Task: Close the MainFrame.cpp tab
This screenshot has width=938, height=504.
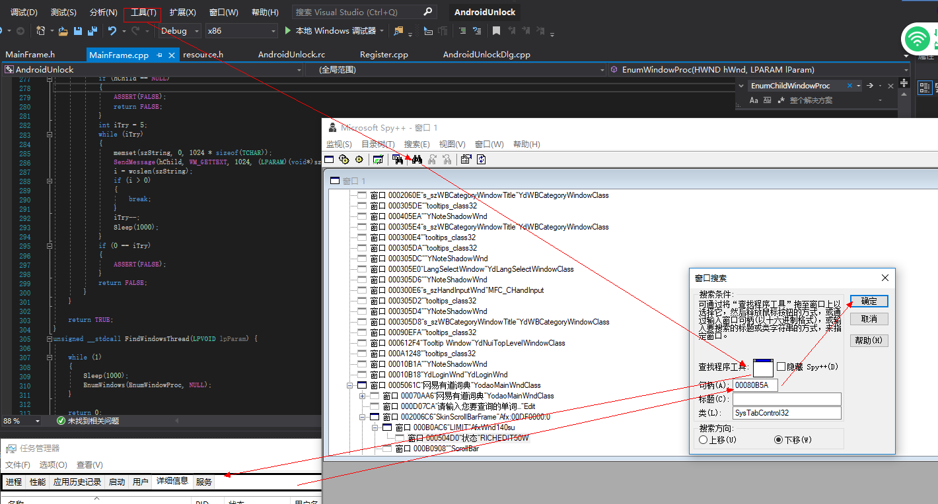Action: [172, 55]
